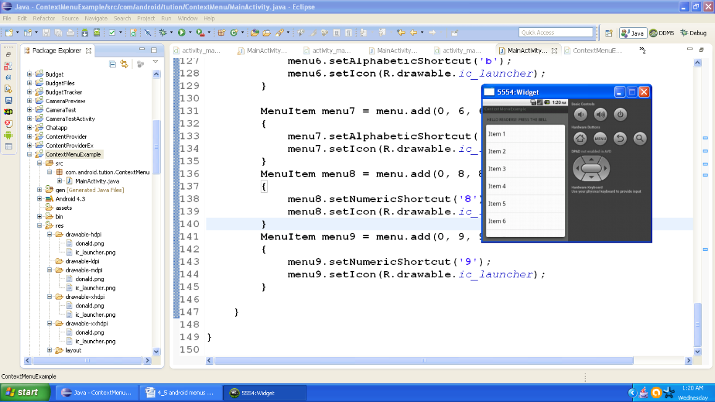Open dropdown arrow next to New icon

click(x=17, y=32)
